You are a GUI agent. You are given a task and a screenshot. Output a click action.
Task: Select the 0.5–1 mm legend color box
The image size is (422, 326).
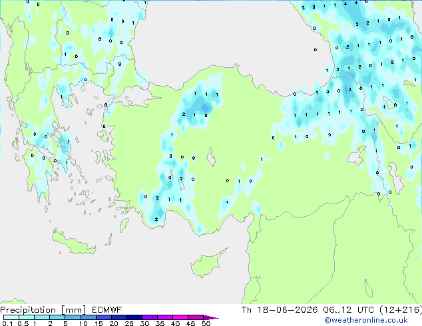tap(27, 317)
